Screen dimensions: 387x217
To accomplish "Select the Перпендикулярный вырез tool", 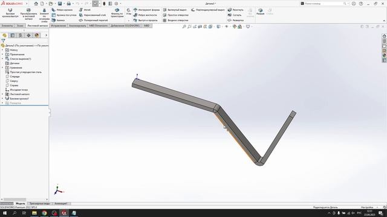I will click(x=208, y=10).
